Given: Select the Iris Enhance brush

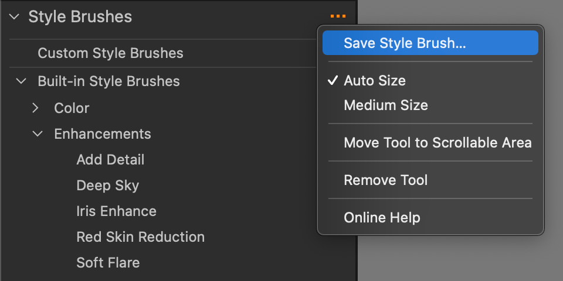Looking at the screenshot, I should click(x=116, y=211).
